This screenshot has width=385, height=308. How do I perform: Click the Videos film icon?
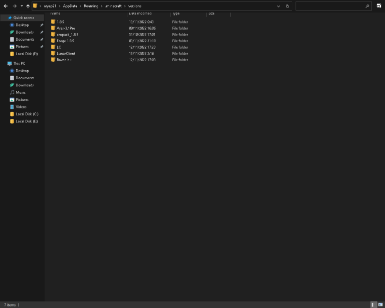click(x=12, y=107)
